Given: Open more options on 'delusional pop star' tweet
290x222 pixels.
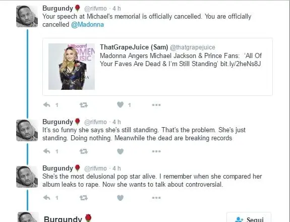Looking at the screenshot, I should click(156, 198).
